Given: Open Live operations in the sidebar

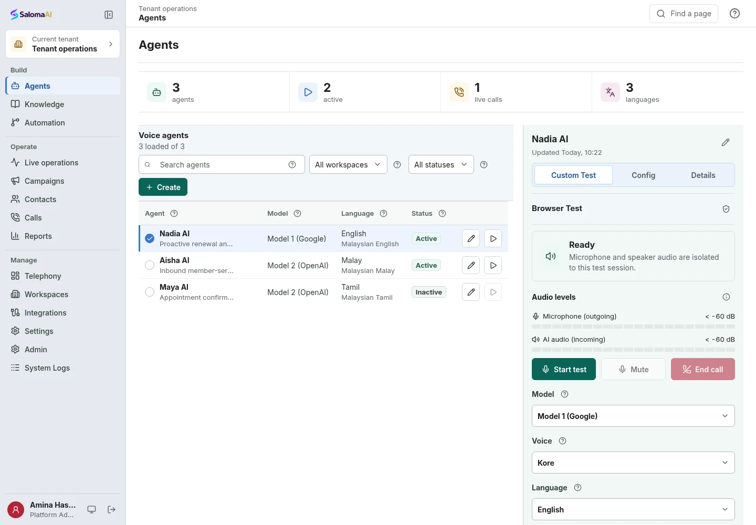Looking at the screenshot, I should 62,162.
